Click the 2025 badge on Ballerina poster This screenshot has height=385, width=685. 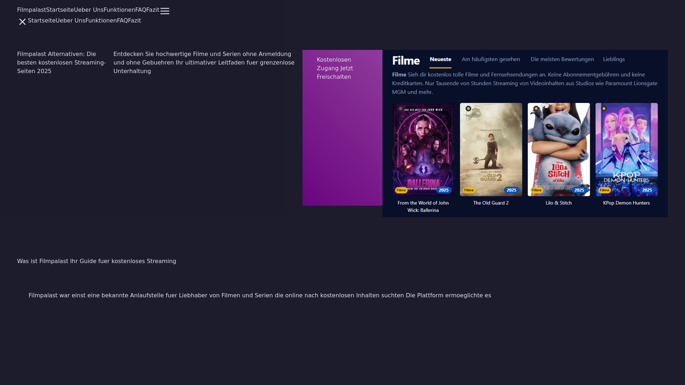coord(444,190)
